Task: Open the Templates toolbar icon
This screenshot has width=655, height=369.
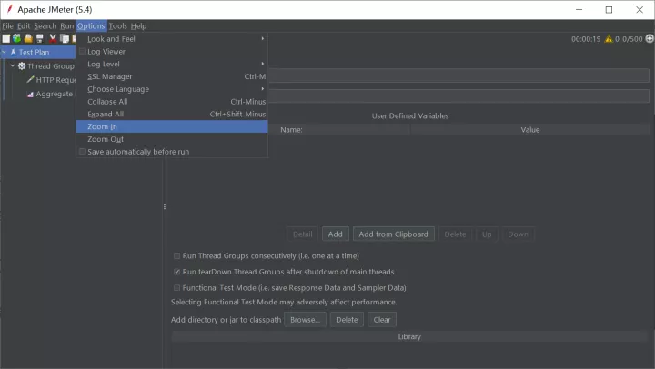Action: click(x=16, y=39)
